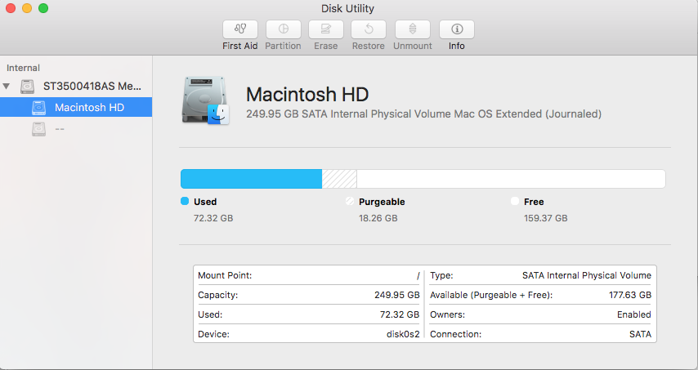Click the white Free segment of bar
Screen dimensions: 698x370
pos(511,179)
